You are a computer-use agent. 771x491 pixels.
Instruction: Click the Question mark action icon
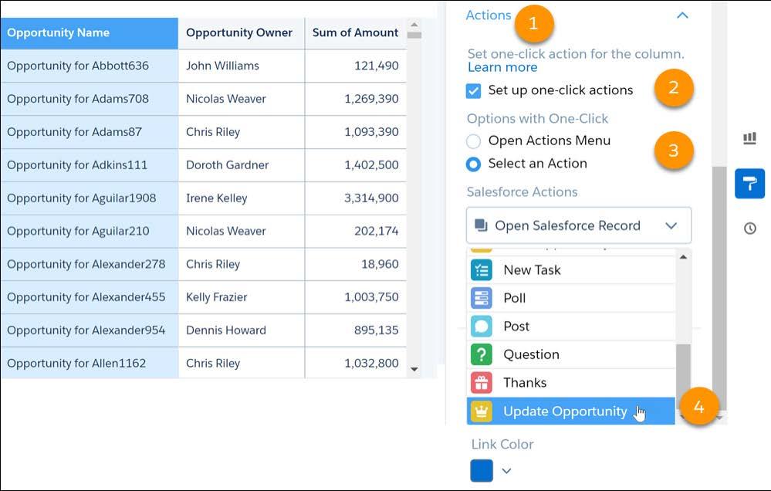(x=482, y=354)
